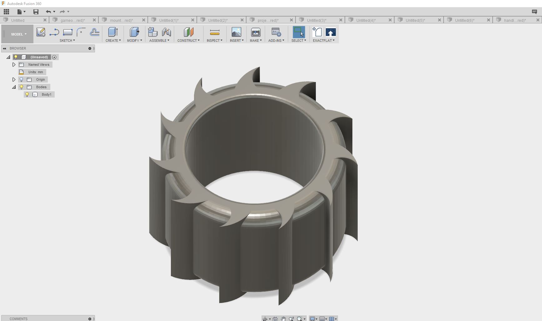Click the Fit zoom window icon
The image size is (542, 321).
click(x=300, y=319)
